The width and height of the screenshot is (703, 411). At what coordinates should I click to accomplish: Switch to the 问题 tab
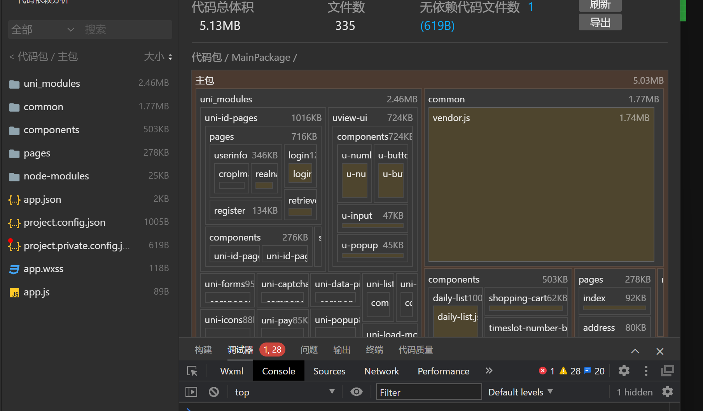tap(309, 350)
